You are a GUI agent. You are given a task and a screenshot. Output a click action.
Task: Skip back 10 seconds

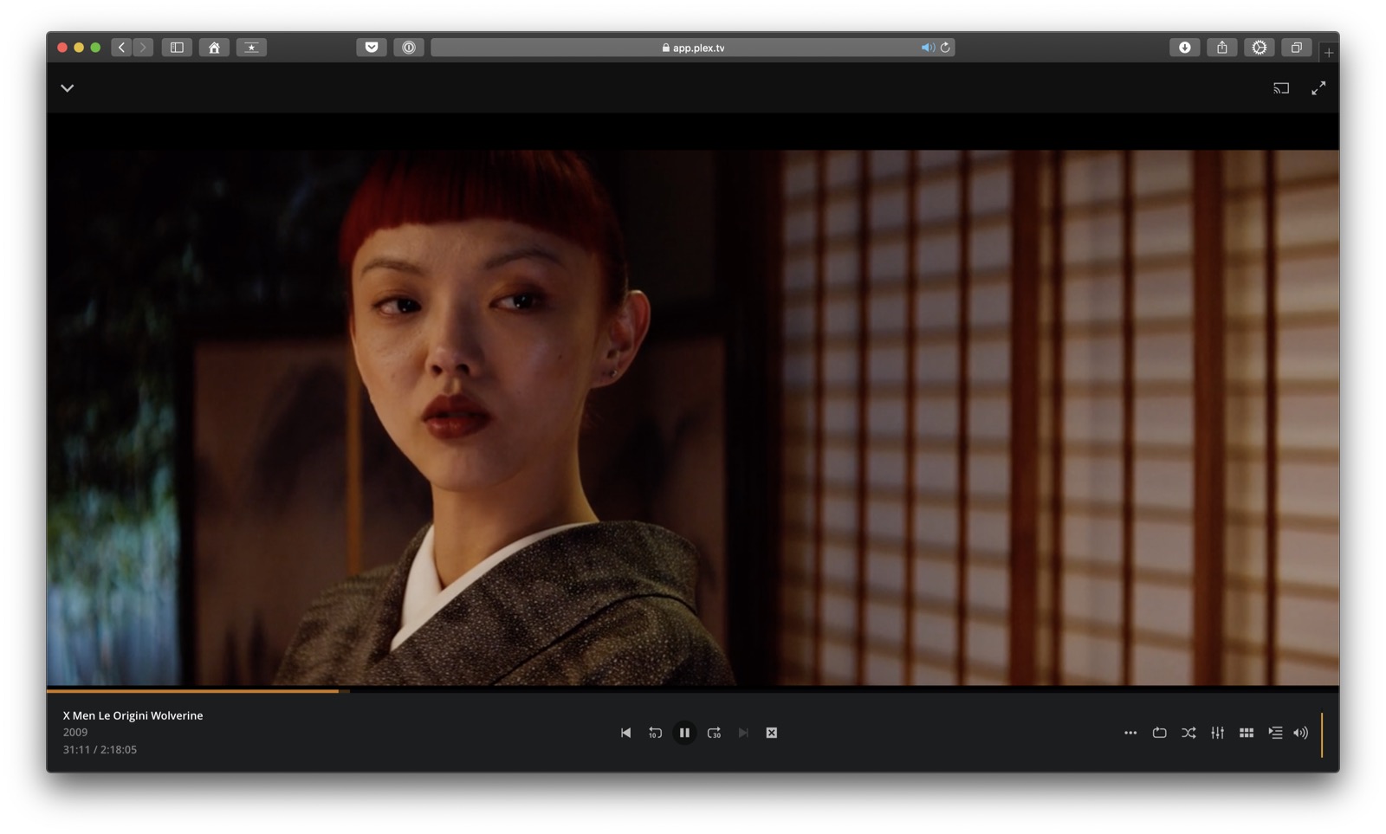(655, 733)
